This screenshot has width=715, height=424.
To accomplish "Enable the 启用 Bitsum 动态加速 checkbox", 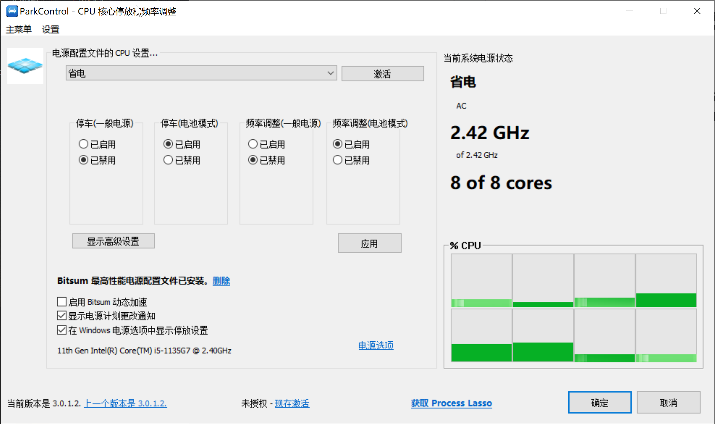I will pyautogui.click(x=62, y=302).
